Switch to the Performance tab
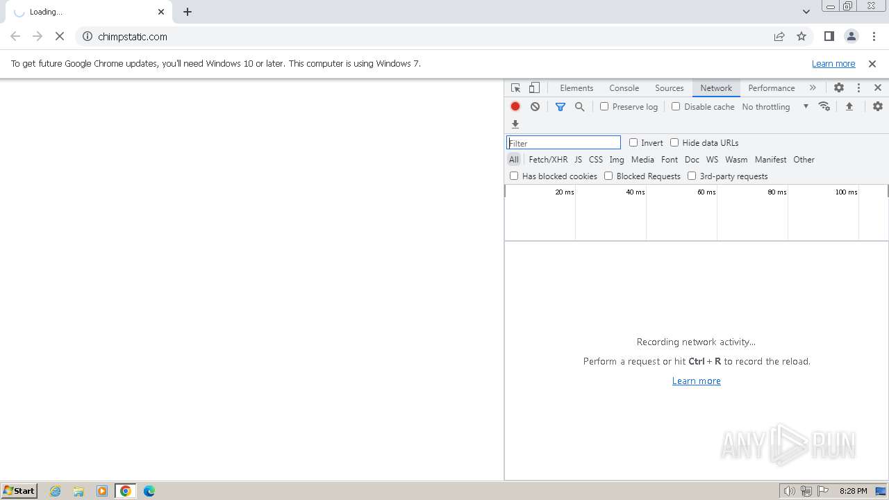This screenshot has width=889, height=500. tap(772, 88)
